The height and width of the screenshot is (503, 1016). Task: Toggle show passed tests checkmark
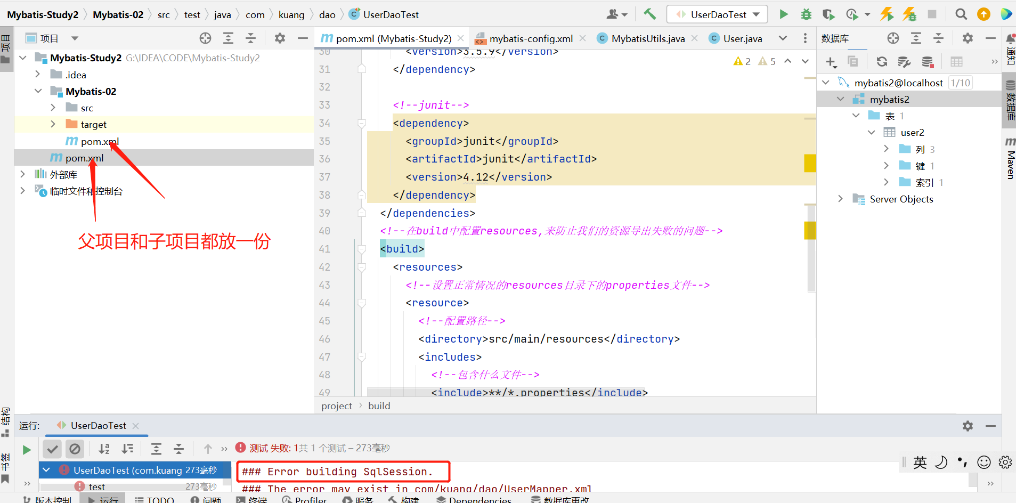52,449
